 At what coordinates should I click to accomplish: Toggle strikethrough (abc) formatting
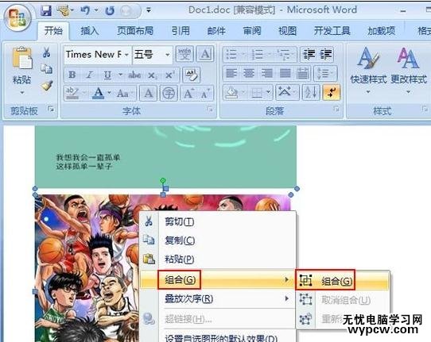point(134,75)
